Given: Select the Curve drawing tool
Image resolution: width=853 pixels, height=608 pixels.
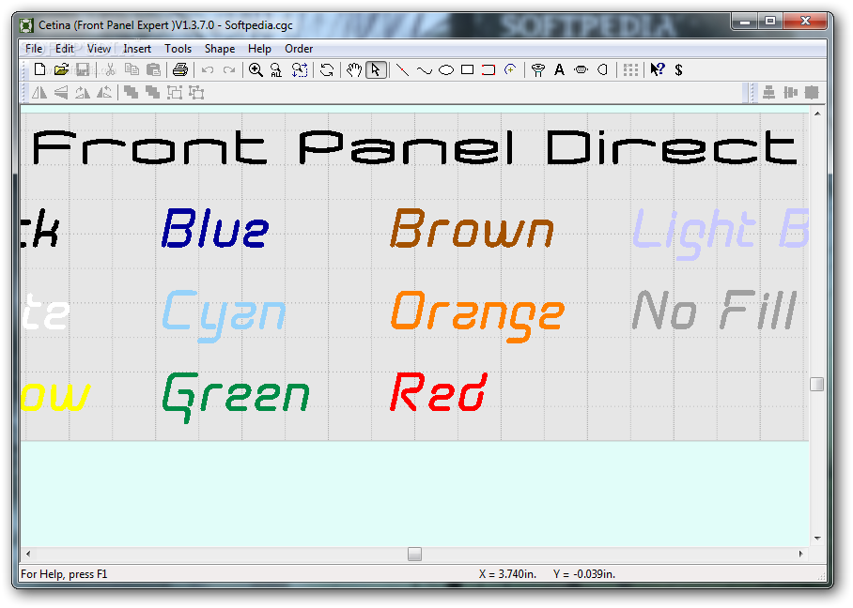Looking at the screenshot, I should pos(425,70).
